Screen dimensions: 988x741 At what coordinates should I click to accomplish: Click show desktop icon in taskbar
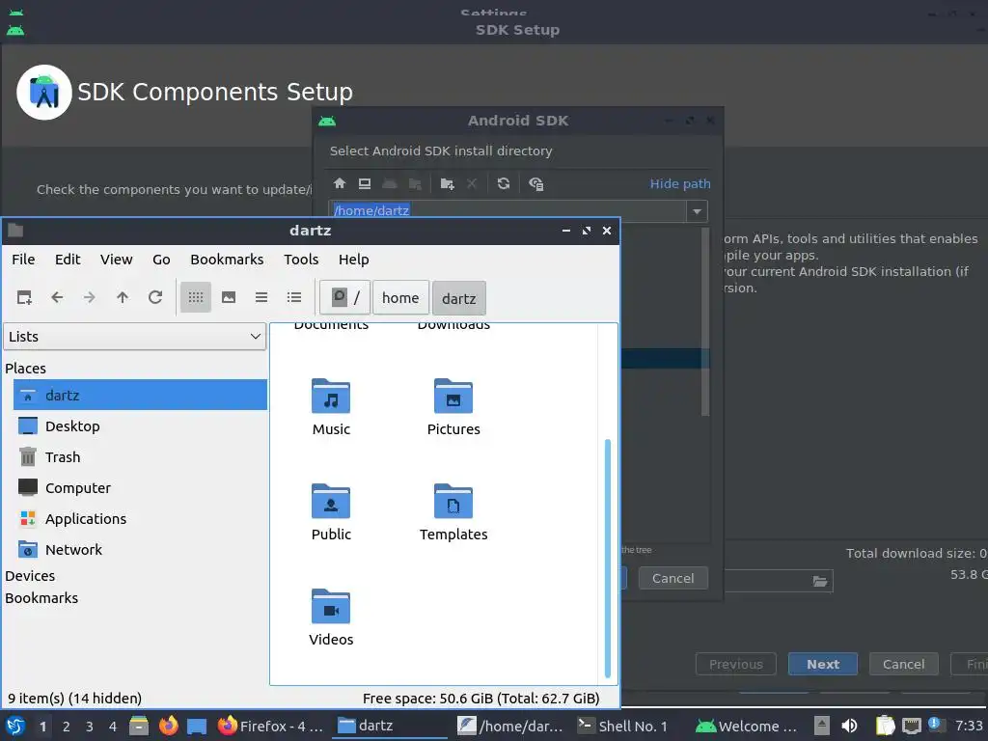click(x=197, y=726)
